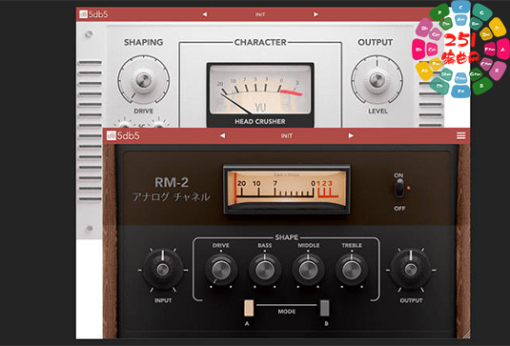Flip the RM-2 ON/OFF power switch
This screenshot has height=346, width=510.
click(399, 189)
